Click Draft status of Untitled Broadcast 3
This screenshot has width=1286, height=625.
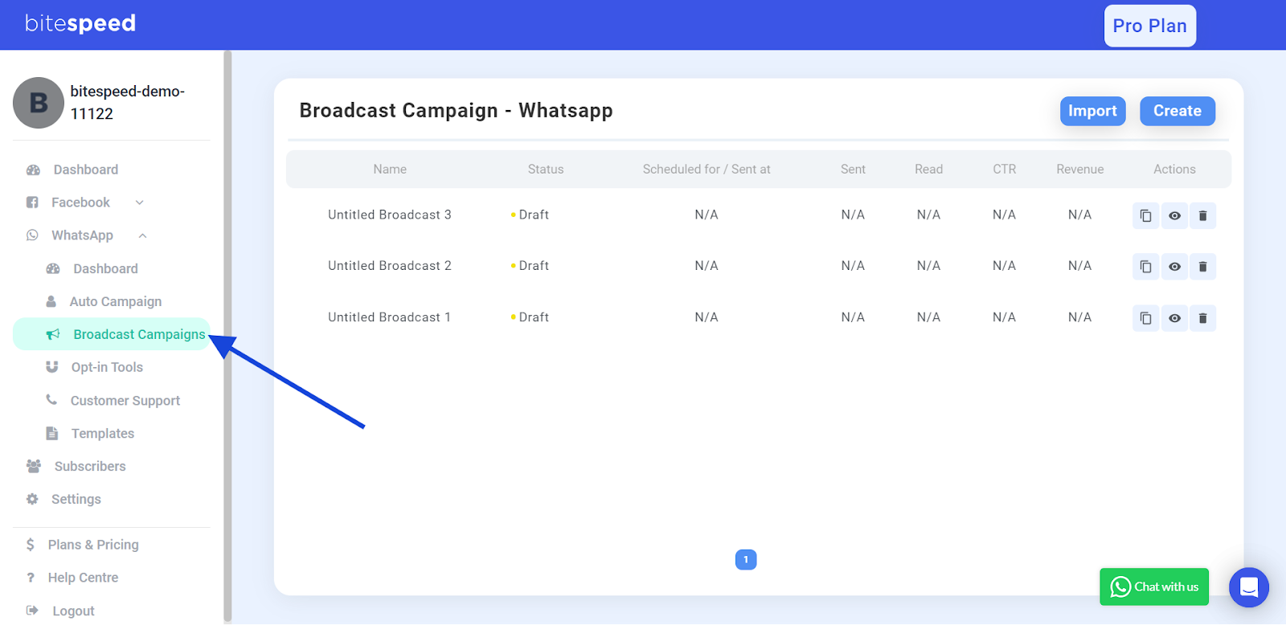[x=530, y=214]
